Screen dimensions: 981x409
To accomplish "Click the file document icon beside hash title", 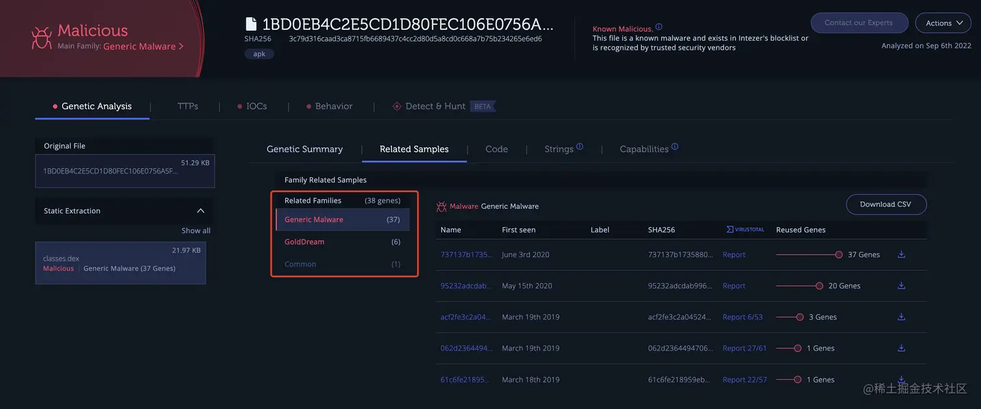I will [250, 25].
